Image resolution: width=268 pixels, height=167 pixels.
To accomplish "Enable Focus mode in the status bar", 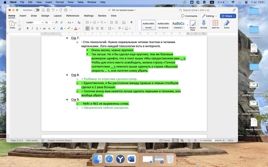I will point(165,140).
